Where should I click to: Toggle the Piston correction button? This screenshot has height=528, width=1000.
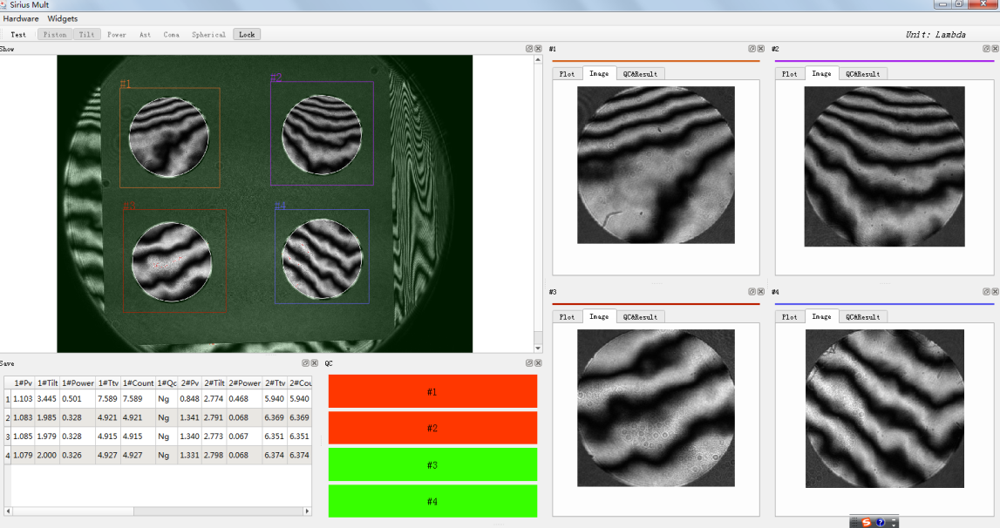tap(55, 35)
